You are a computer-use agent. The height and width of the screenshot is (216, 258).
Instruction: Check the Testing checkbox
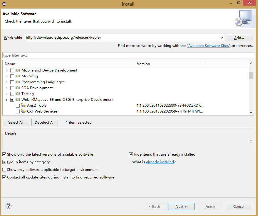pos(12,94)
